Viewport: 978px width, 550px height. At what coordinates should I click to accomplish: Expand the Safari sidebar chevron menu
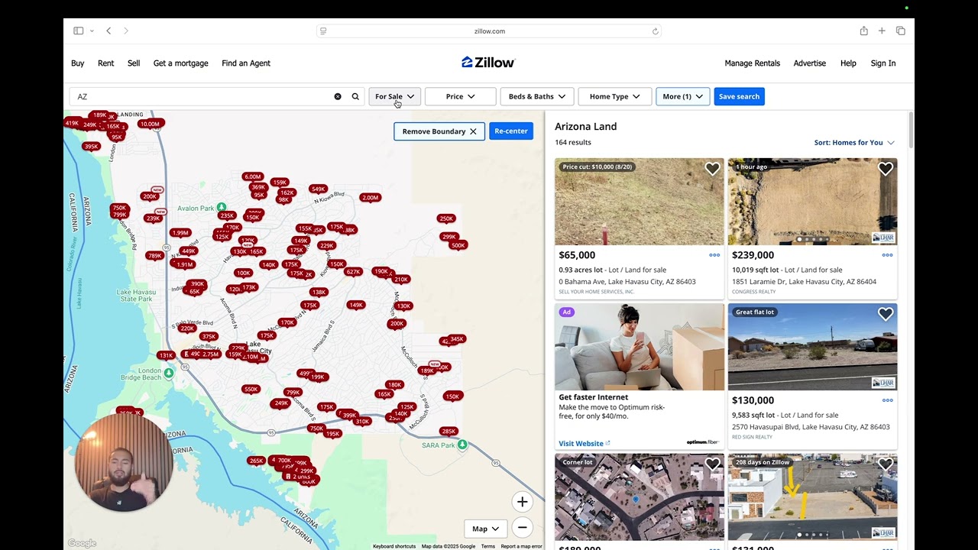point(92,31)
